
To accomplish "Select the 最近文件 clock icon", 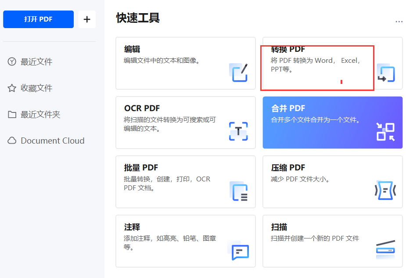I will point(11,61).
